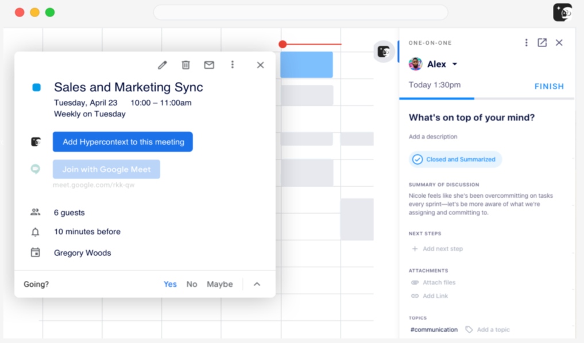The height and width of the screenshot is (343, 584).
Task: Close the One-on-One side panel
Action: (x=559, y=43)
